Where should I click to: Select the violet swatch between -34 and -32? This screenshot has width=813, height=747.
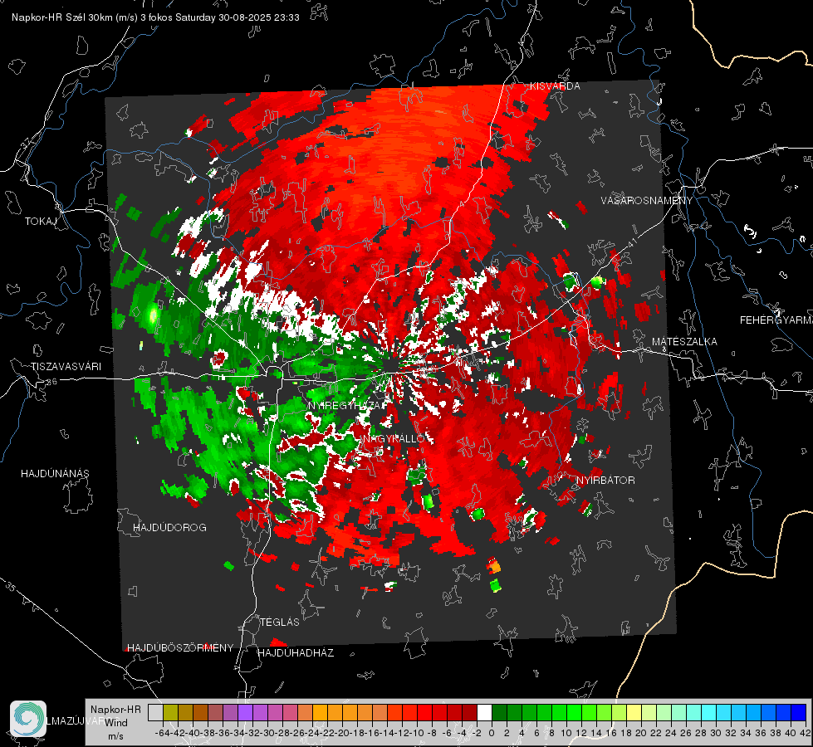[x=245, y=712]
